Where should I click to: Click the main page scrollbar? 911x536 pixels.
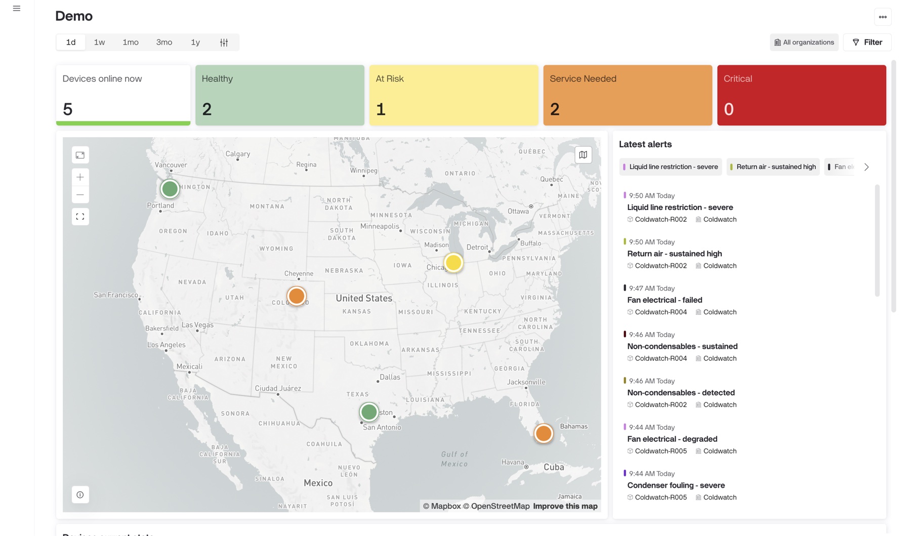(894, 186)
